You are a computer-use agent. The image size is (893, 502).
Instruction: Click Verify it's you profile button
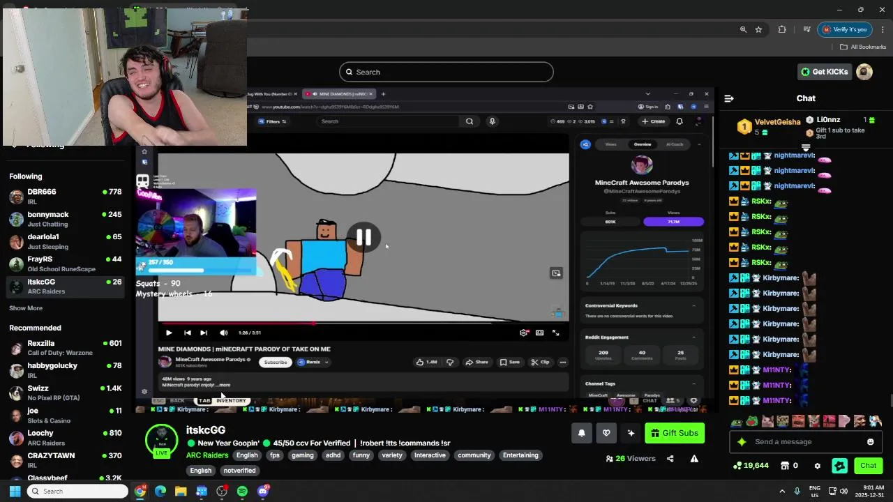(844, 29)
